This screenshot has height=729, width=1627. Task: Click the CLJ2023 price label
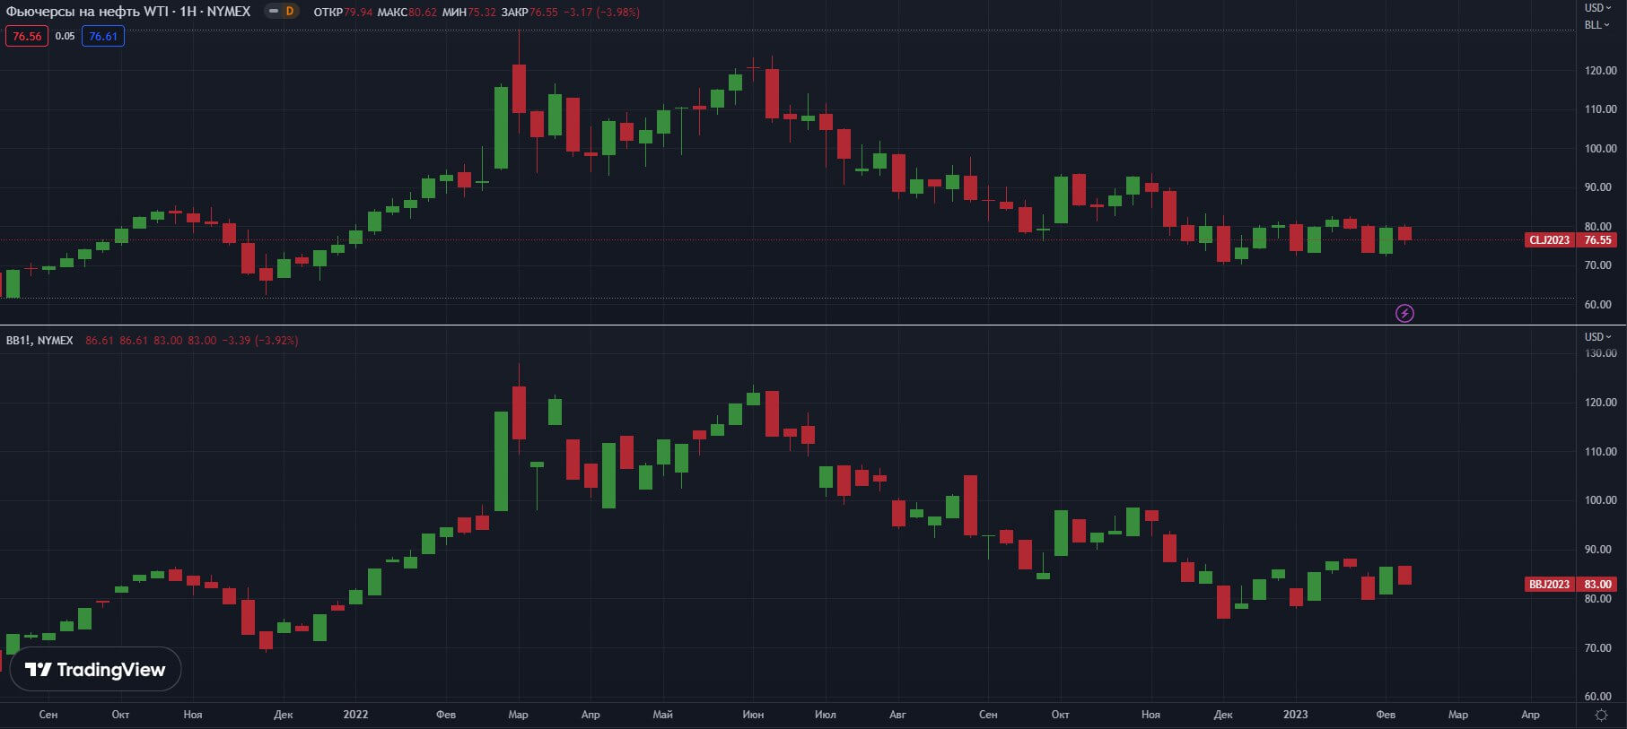pos(1550,239)
